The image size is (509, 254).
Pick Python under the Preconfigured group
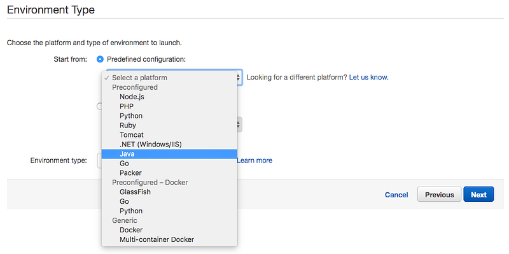pyautogui.click(x=169, y=116)
